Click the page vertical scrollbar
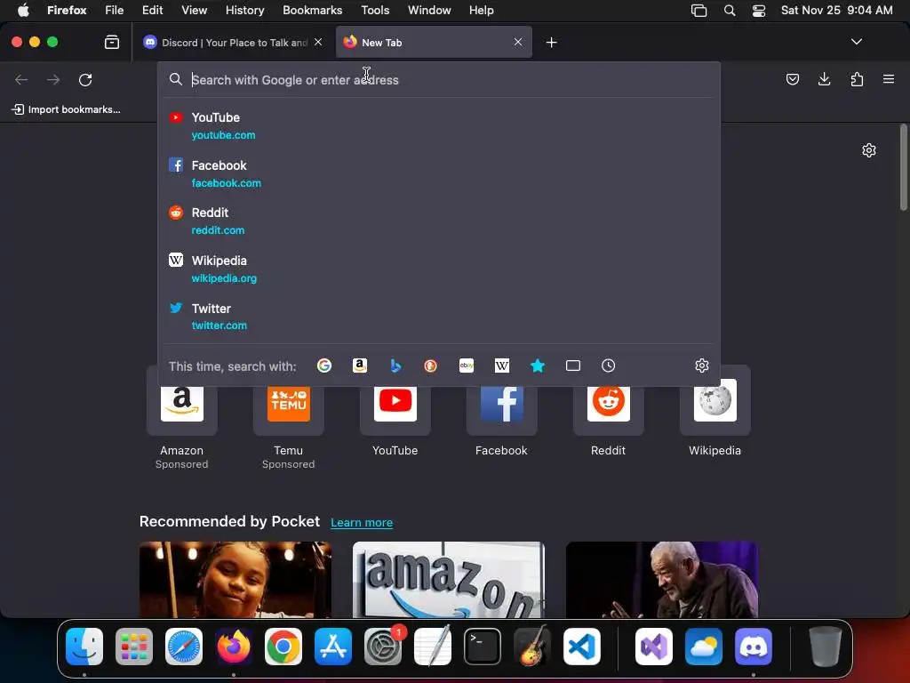Viewport: 910px width, 683px height. point(904,167)
